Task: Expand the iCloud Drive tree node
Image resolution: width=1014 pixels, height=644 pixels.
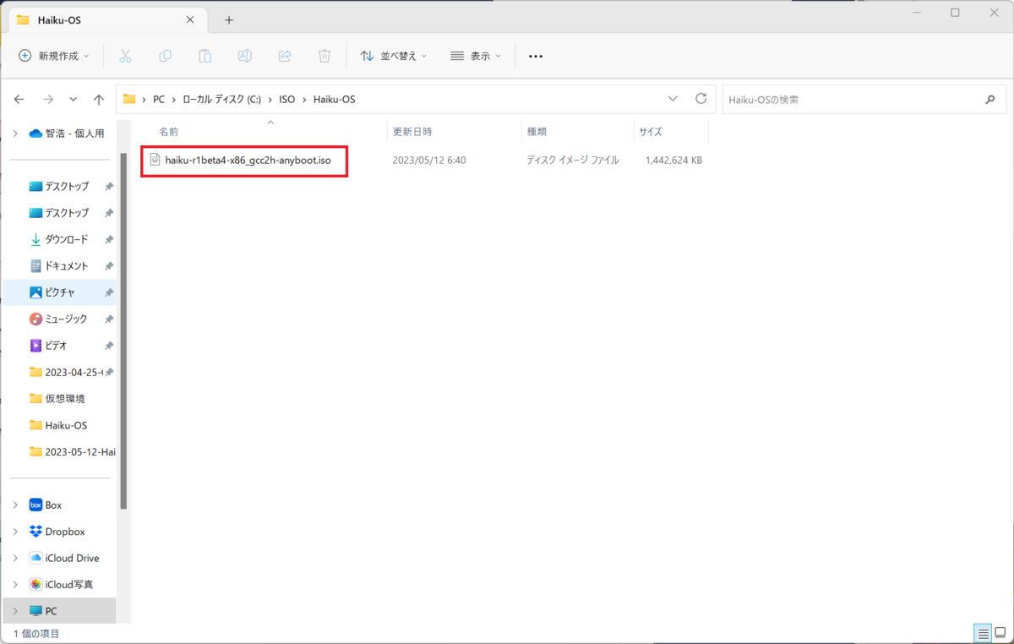Action: (x=15, y=558)
